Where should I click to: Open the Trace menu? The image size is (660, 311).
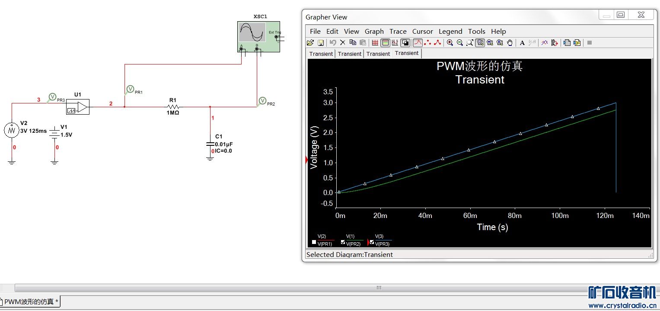[x=398, y=31]
